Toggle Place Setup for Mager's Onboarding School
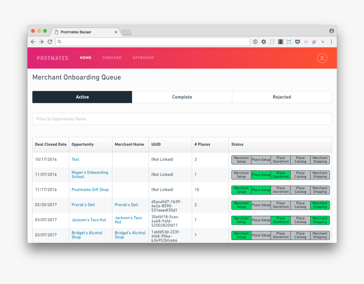 click(x=261, y=175)
